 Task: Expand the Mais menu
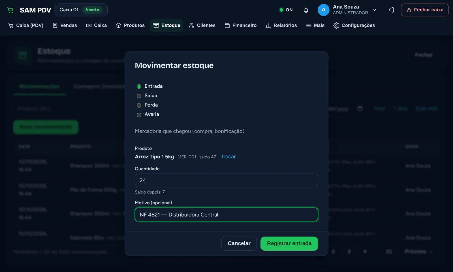click(x=315, y=25)
